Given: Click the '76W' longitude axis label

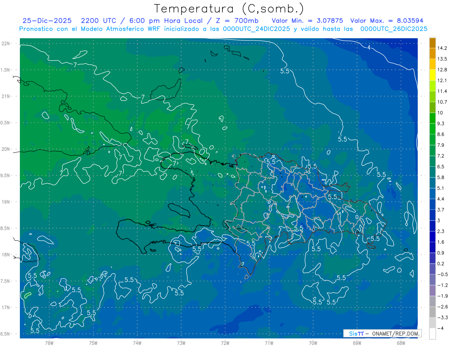Looking at the screenshot, I should click(49, 343).
